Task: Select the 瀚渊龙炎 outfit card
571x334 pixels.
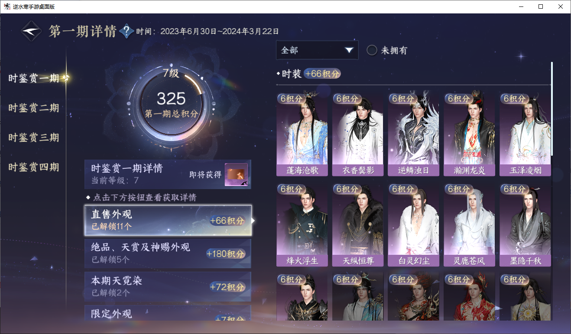Action: click(x=469, y=134)
